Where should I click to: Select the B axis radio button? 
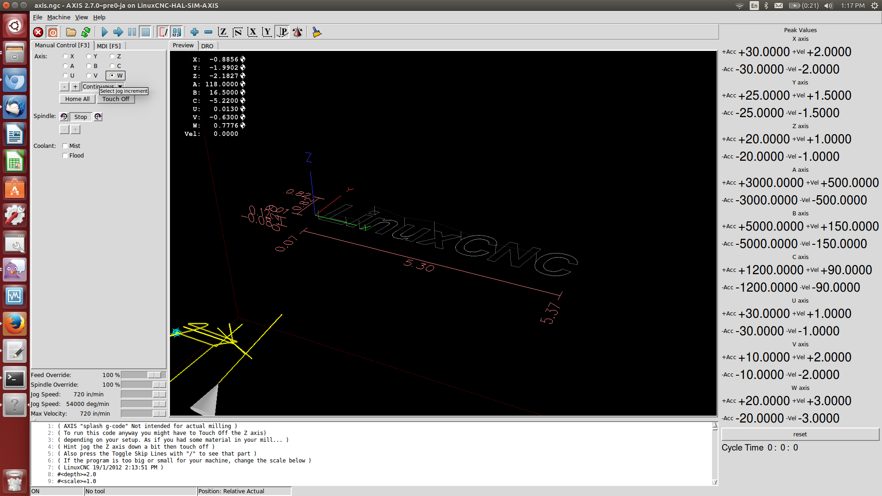tap(89, 66)
